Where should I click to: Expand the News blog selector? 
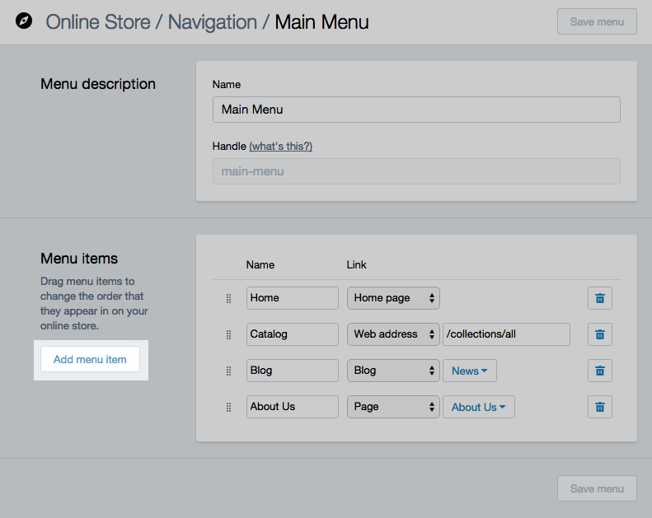tap(470, 371)
